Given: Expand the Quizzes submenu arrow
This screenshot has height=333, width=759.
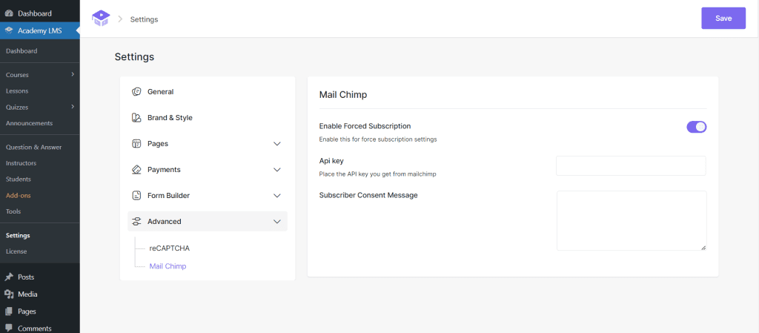Looking at the screenshot, I should [73, 107].
